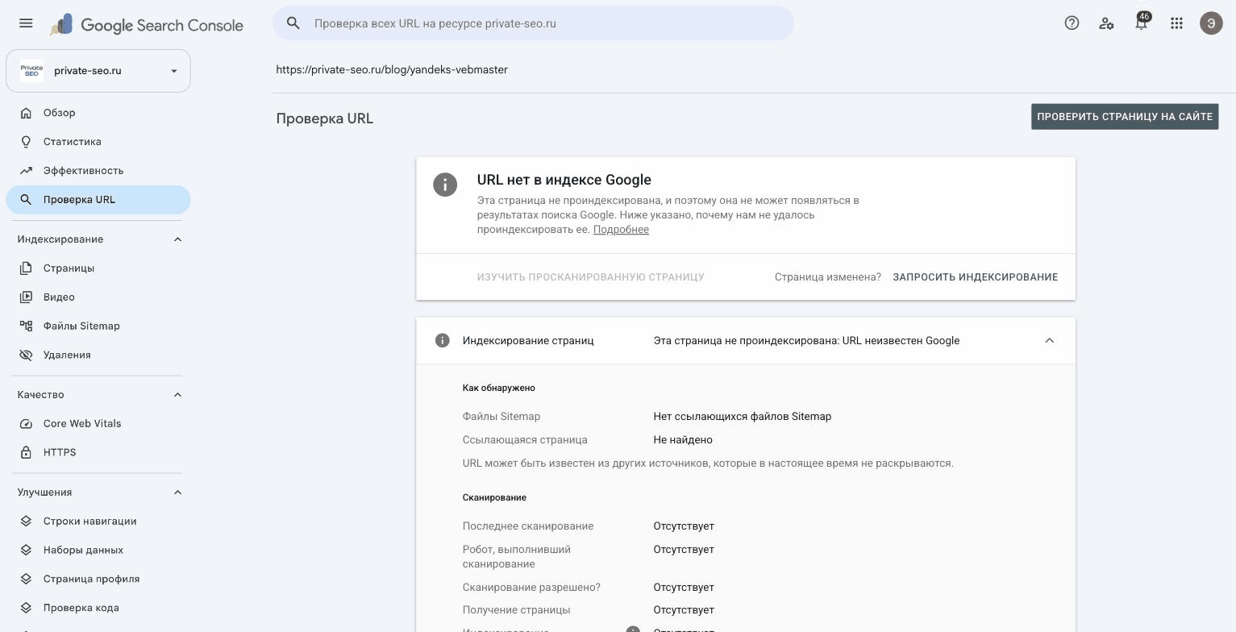Click the layers icon beside Страница профиля
Image resolution: width=1236 pixels, height=632 pixels.
pyautogui.click(x=27, y=580)
